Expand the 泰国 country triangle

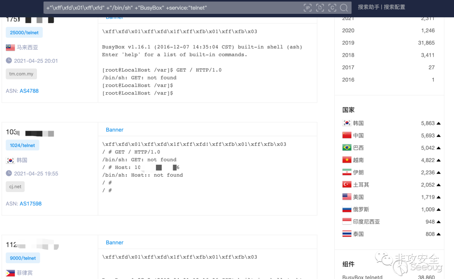pyautogui.click(x=438, y=234)
